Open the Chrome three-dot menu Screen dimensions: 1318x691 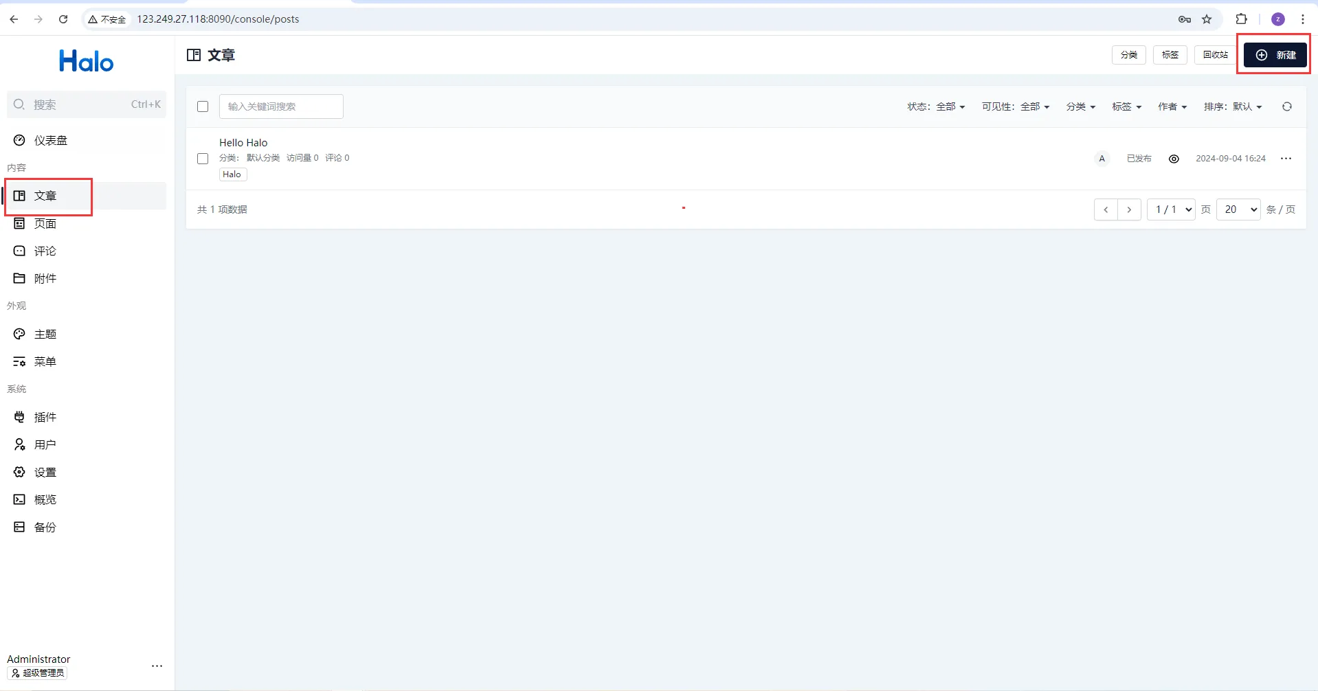click(x=1303, y=19)
